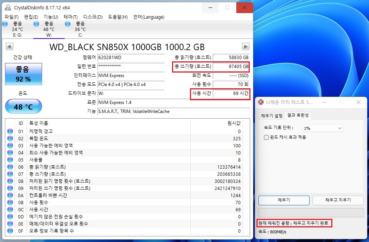Click status orb for 0E 매체/데이터 무결성 오류 횟수
The width and height of the screenshot is (369, 242).
(10, 224)
